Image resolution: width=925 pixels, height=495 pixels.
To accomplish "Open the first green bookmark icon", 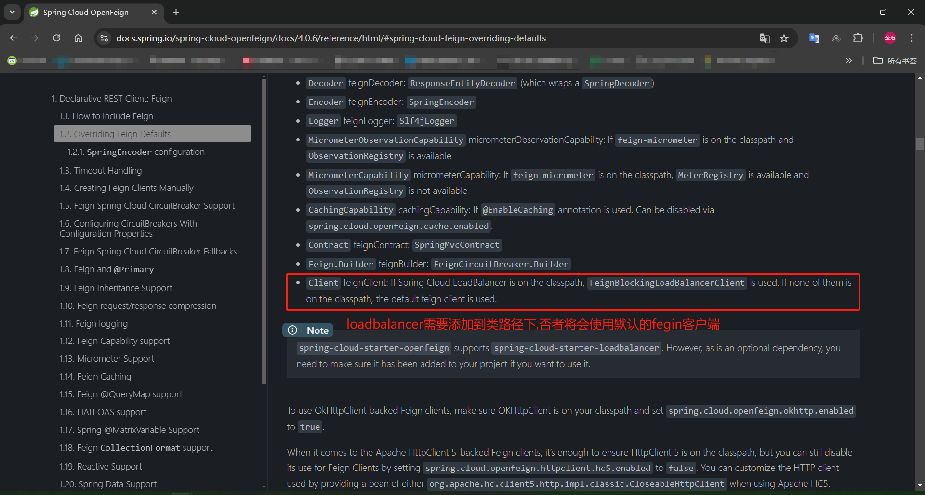I will [x=12, y=61].
